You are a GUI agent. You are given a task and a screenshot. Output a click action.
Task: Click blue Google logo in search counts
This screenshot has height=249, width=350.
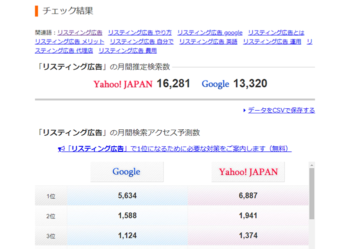click(x=215, y=84)
